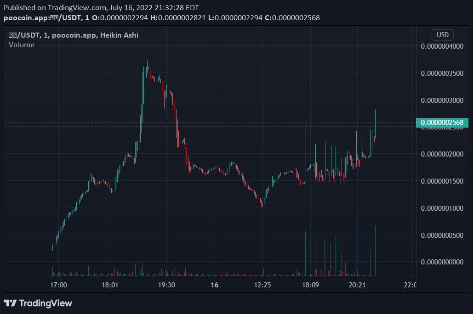This screenshot has width=473, height=314.
Task: Click the 19:30 time axis label
Action: click(166, 285)
